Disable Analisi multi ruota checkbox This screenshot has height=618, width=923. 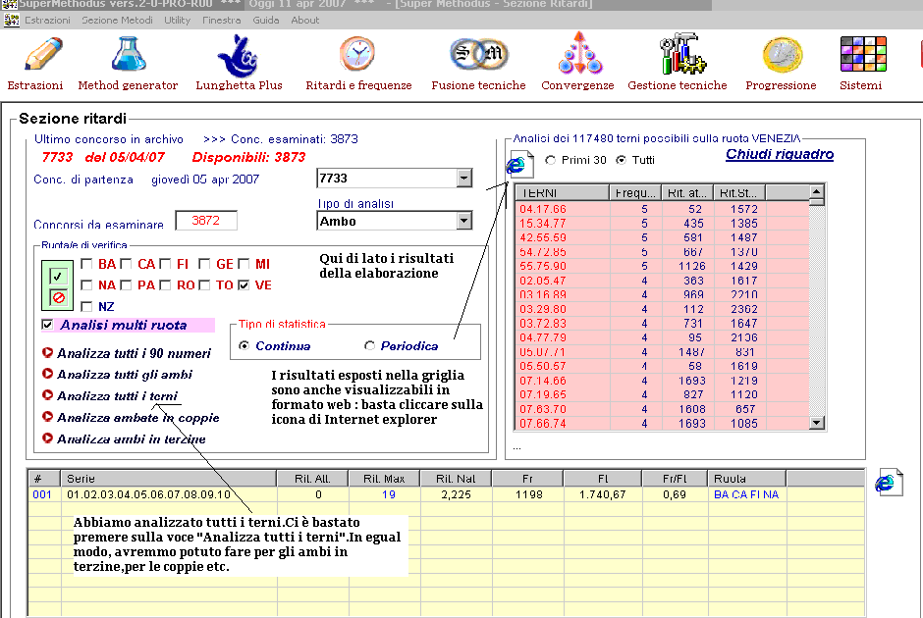coord(48,325)
